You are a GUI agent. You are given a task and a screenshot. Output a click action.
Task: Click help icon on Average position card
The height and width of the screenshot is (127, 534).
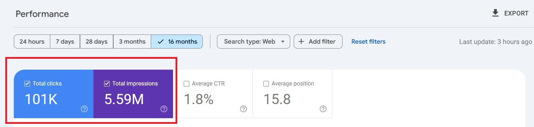point(323,109)
